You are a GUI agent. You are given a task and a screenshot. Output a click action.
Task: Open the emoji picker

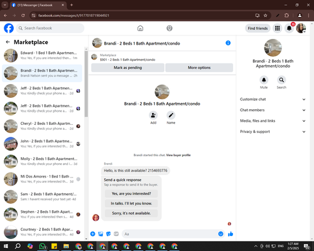pos(220,234)
